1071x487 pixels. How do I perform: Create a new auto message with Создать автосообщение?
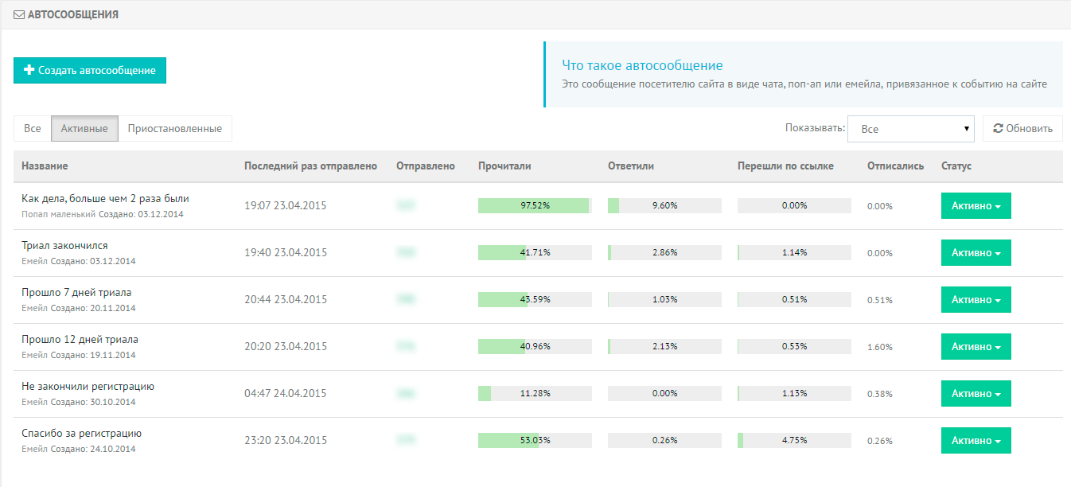90,70
